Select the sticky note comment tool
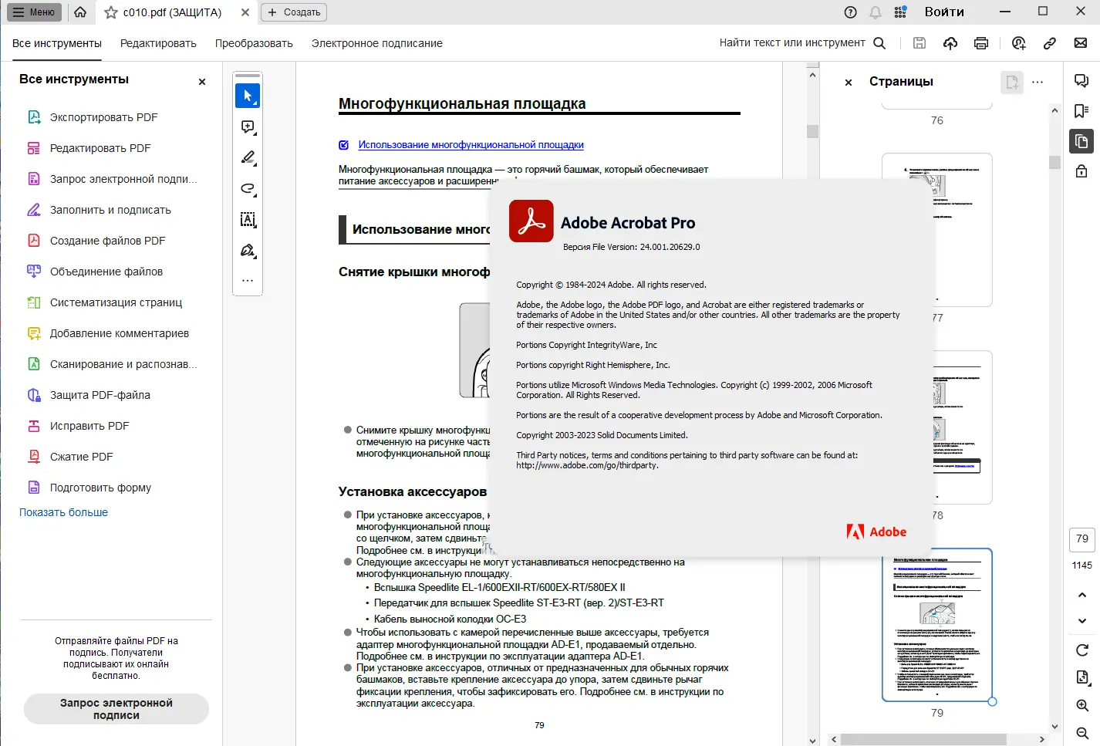The width and height of the screenshot is (1100, 746). coord(247,127)
